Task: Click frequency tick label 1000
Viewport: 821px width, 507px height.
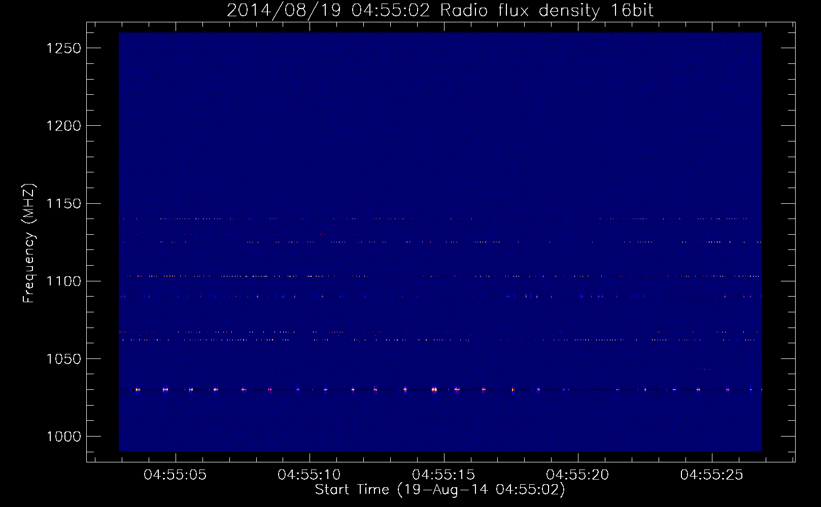Action: (x=63, y=437)
